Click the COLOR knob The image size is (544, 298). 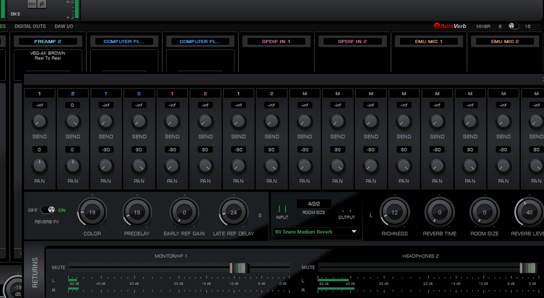pyautogui.click(x=92, y=212)
